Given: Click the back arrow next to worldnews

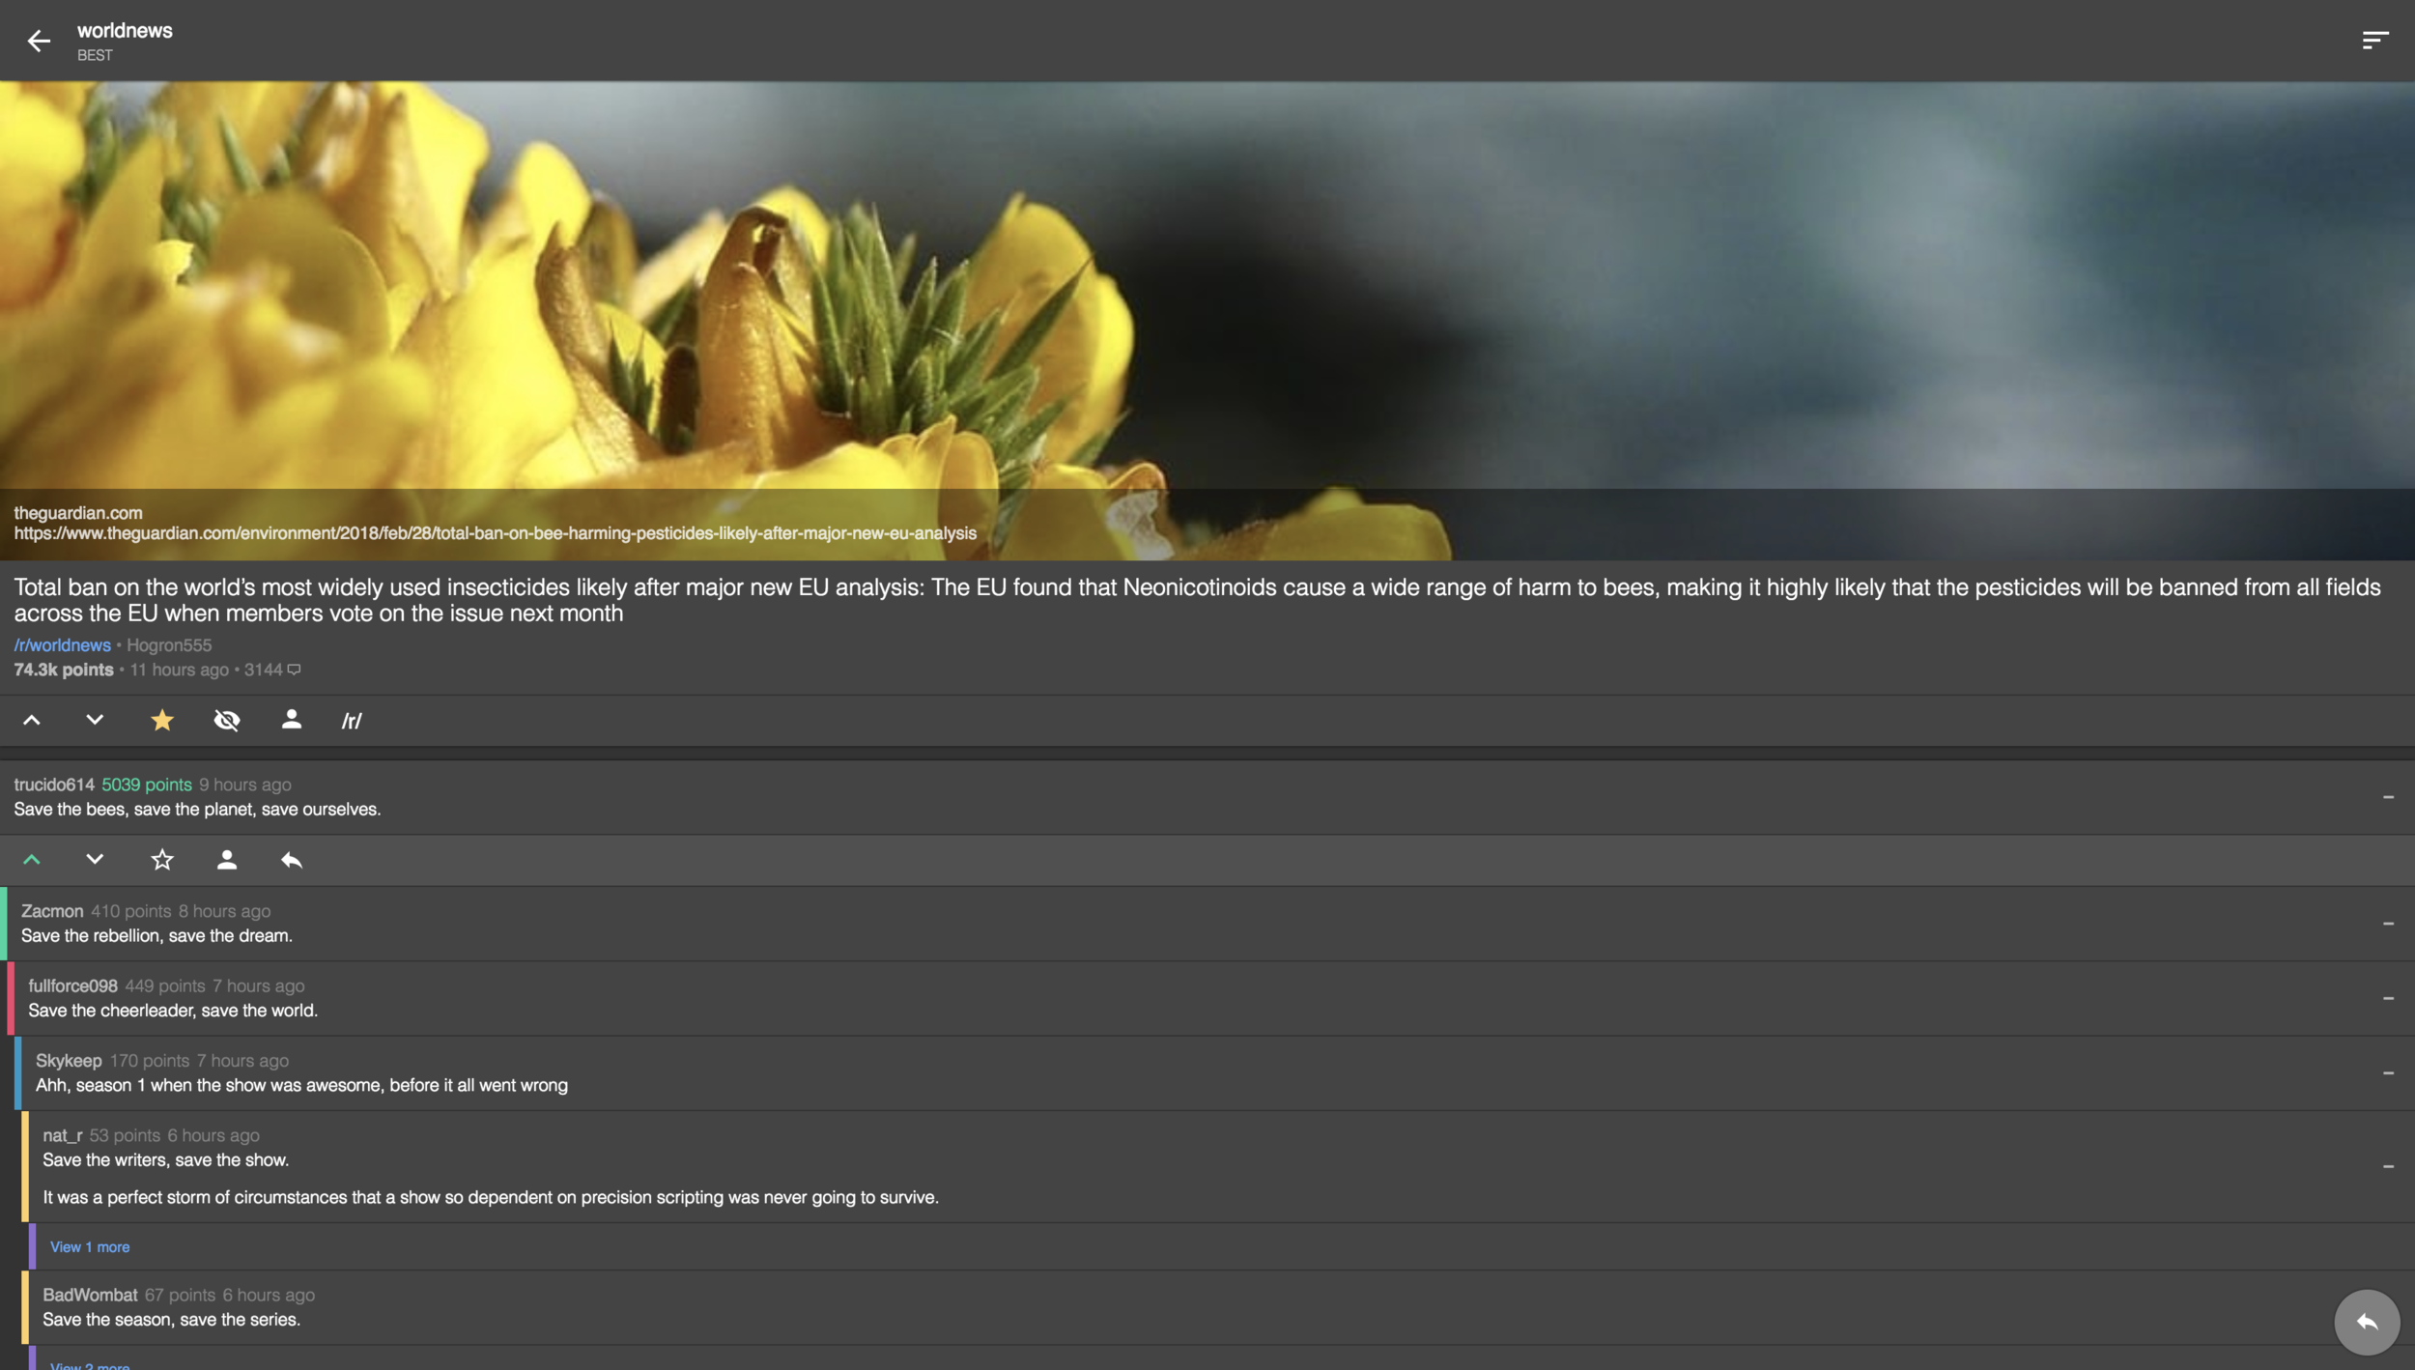Looking at the screenshot, I should tap(38, 41).
